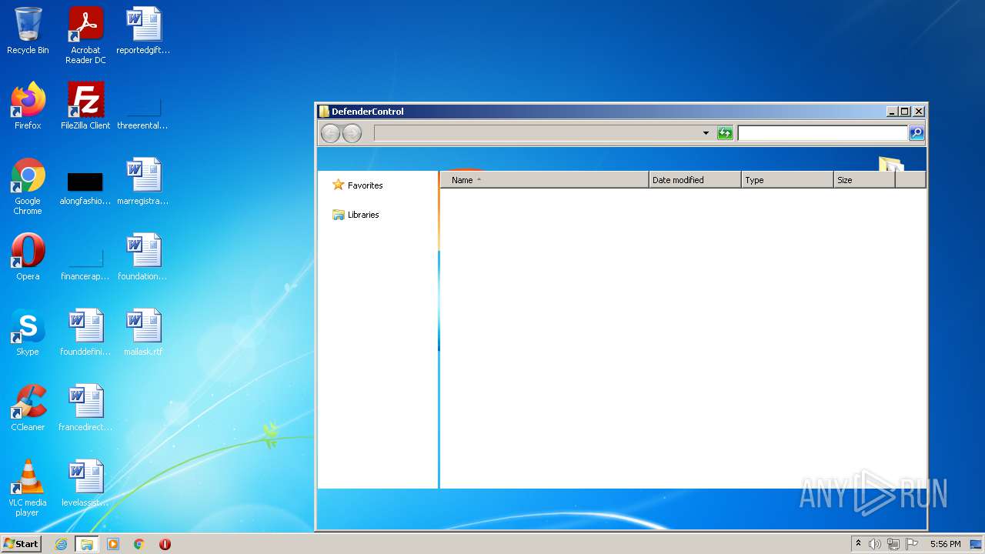This screenshot has width=985, height=554.
Task: Sort by the Date modified column
Action: 695,180
